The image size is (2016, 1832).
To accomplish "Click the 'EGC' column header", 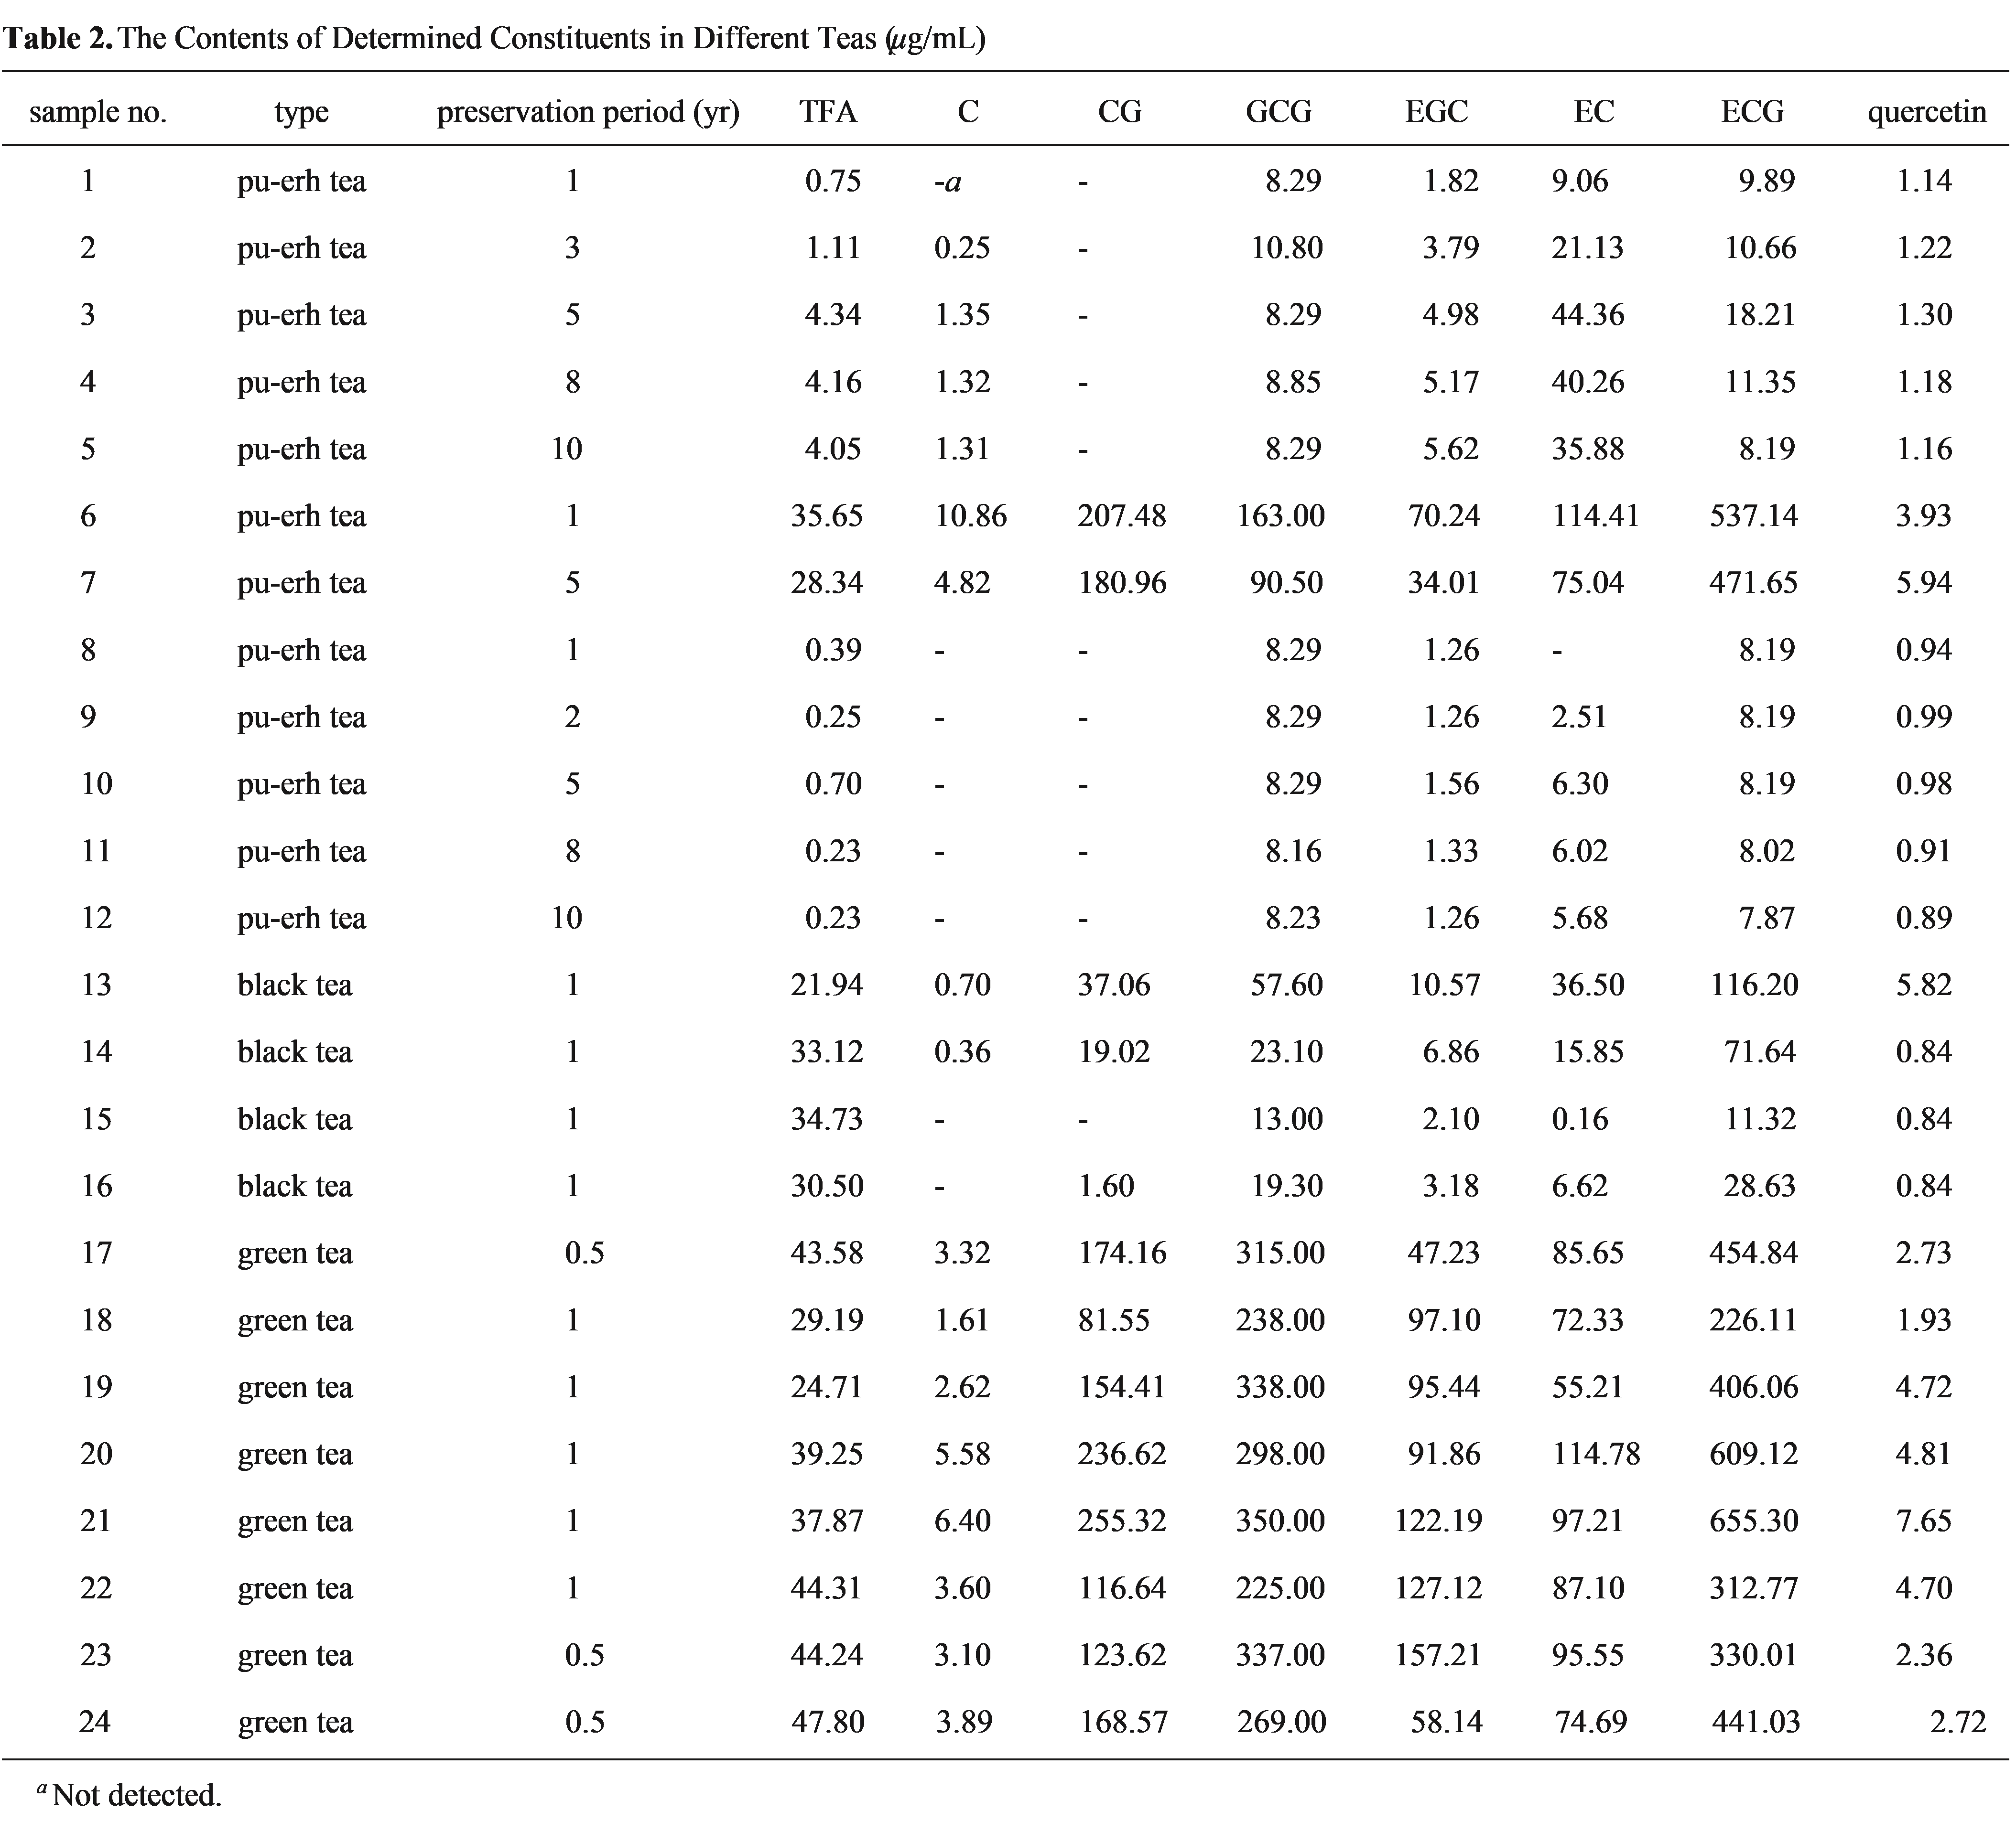I will (1437, 111).
